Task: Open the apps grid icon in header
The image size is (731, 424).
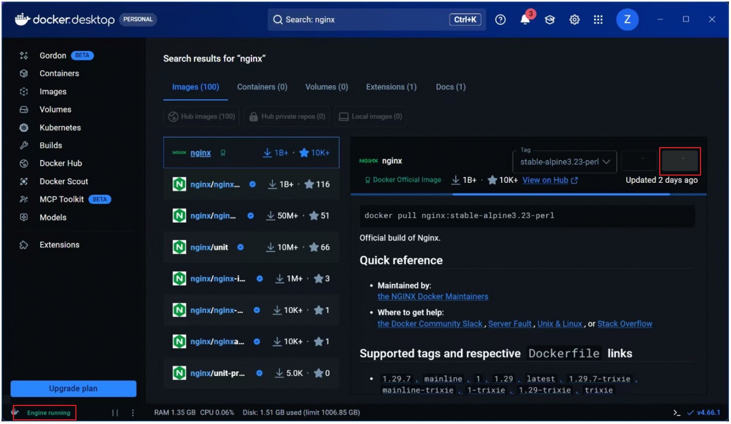Action: pyautogui.click(x=598, y=20)
